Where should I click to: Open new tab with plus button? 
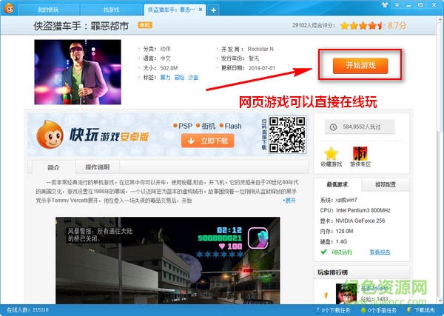pyautogui.click(x=213, y=10)
